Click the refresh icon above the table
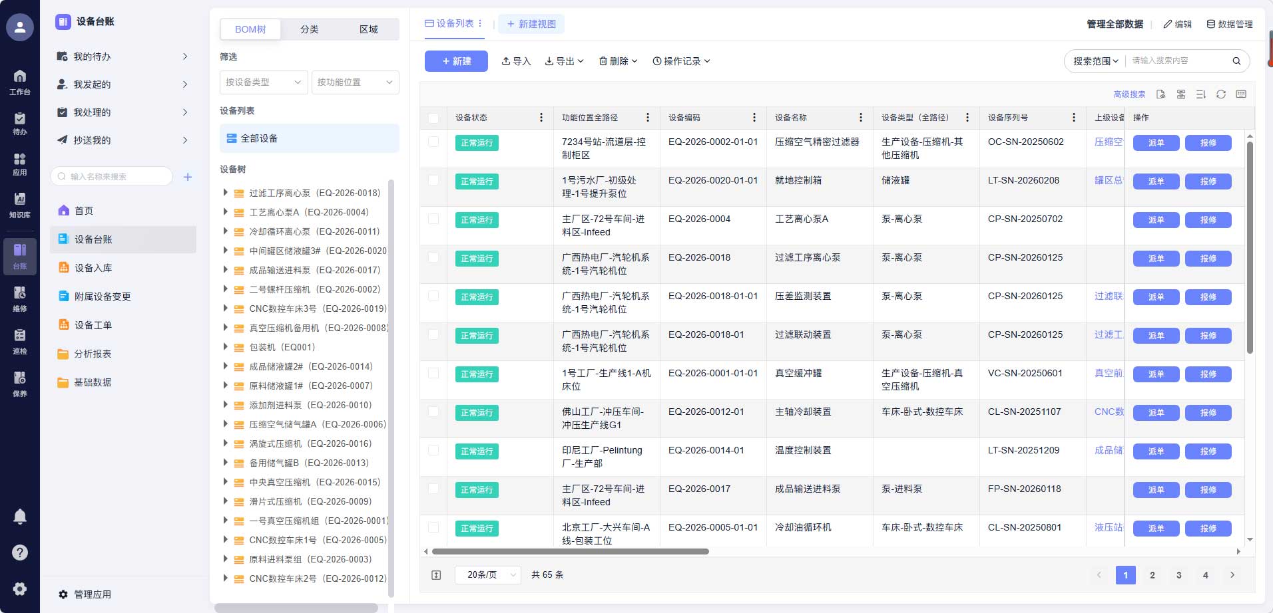The image size is (1273, 613). coord(1220,94)
